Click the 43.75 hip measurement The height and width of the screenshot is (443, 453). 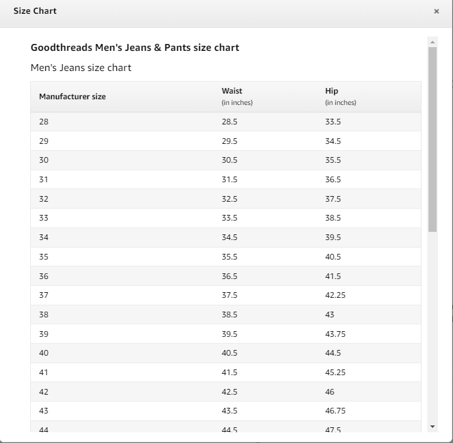pyautogui.click(x=335, y=334)
